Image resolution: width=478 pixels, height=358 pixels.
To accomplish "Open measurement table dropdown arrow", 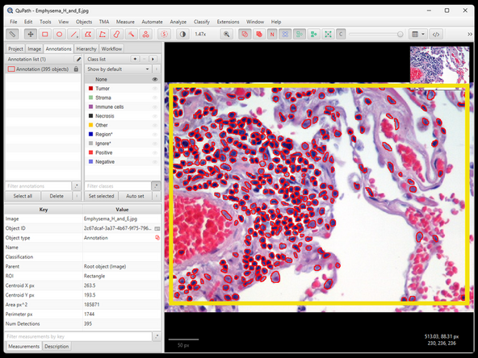I will pyautogui.click(x=423, y=34).
